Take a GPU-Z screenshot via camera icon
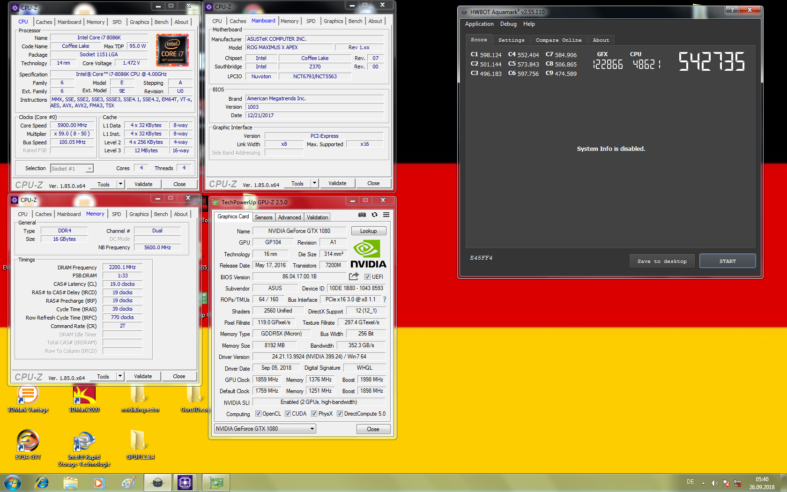787x492 pixels. tap(362, 215)
